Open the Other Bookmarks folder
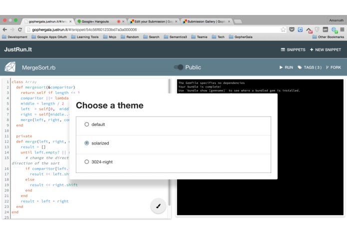347x247 pixels. (328, 37)
